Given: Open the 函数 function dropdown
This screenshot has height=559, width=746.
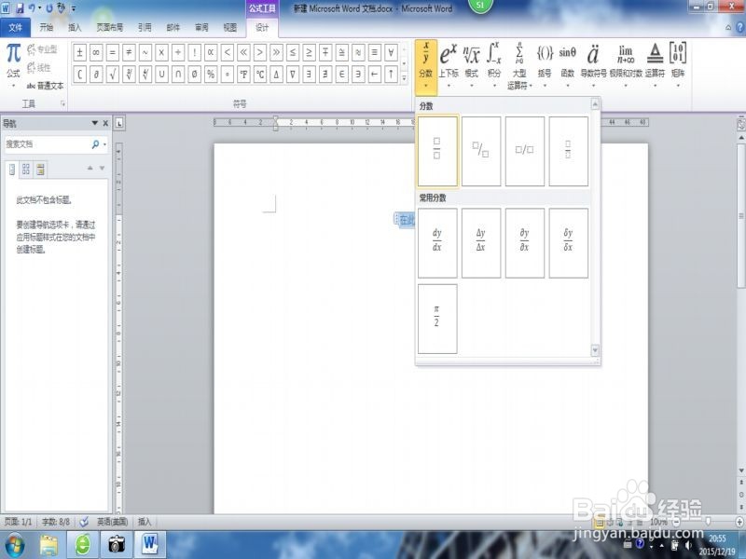Looking at the screenshot, I should (568, 65).
